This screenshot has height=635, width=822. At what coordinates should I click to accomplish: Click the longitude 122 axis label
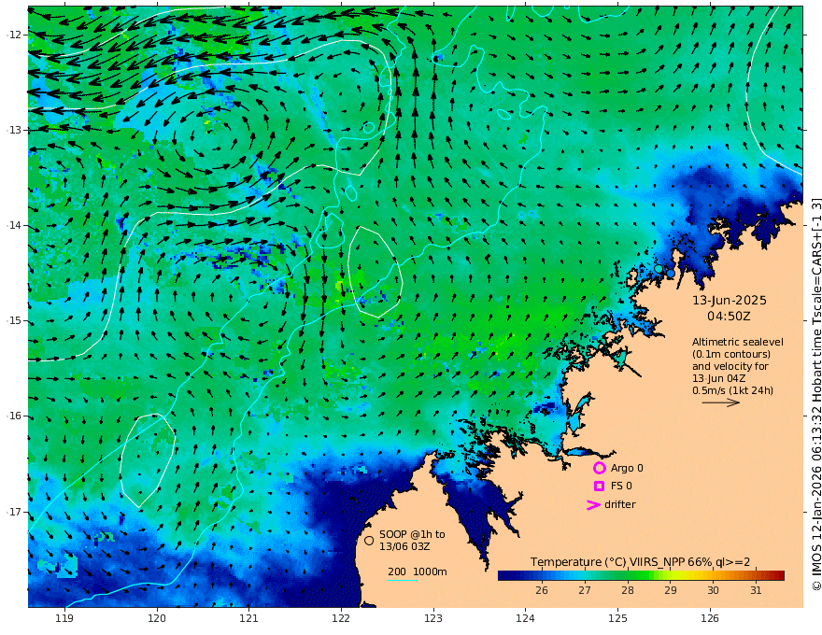coord(341,618)
